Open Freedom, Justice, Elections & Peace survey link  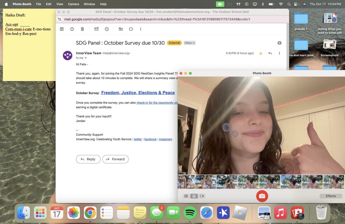tap(138, 93)
